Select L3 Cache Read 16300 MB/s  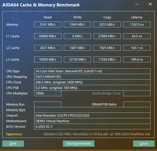pyautogui.click(x=48, y=59)
